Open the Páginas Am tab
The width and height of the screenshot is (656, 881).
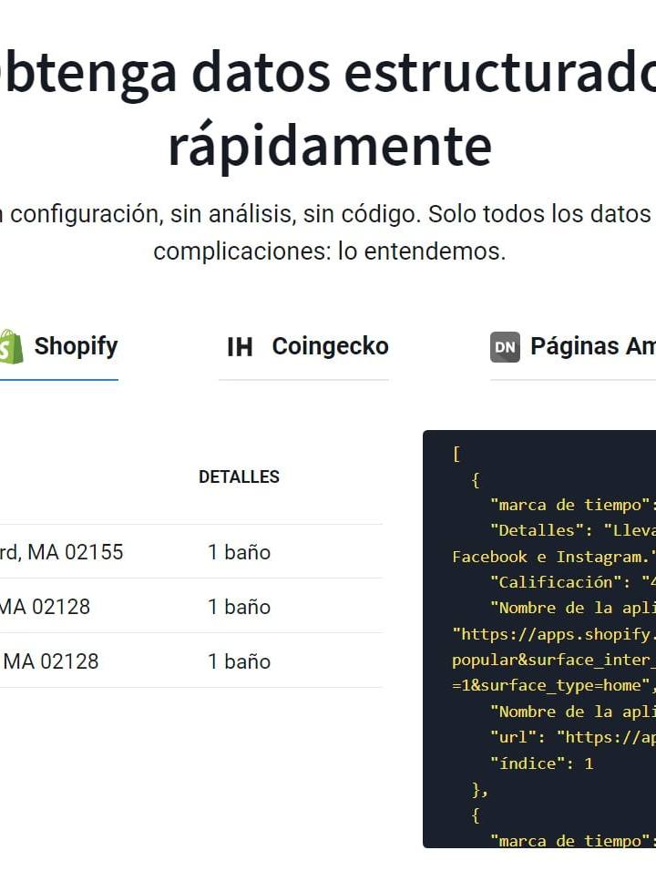pyautogui.click(x=573, y=347)
